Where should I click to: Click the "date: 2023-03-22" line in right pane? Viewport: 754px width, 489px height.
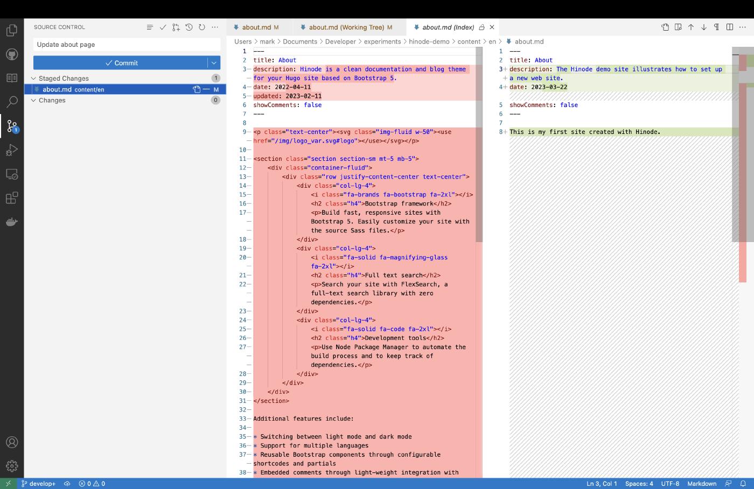tap(538, 87)
